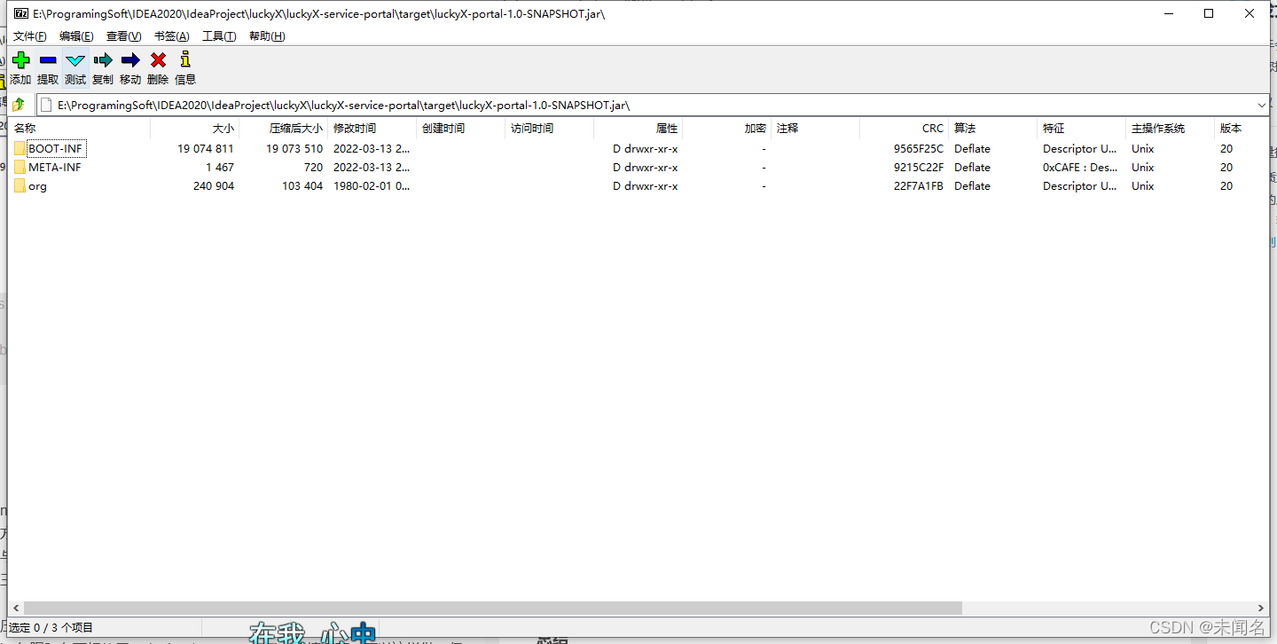Click Deflate in the META-INF row
1277x644 pixels.
tap(972, 168)
